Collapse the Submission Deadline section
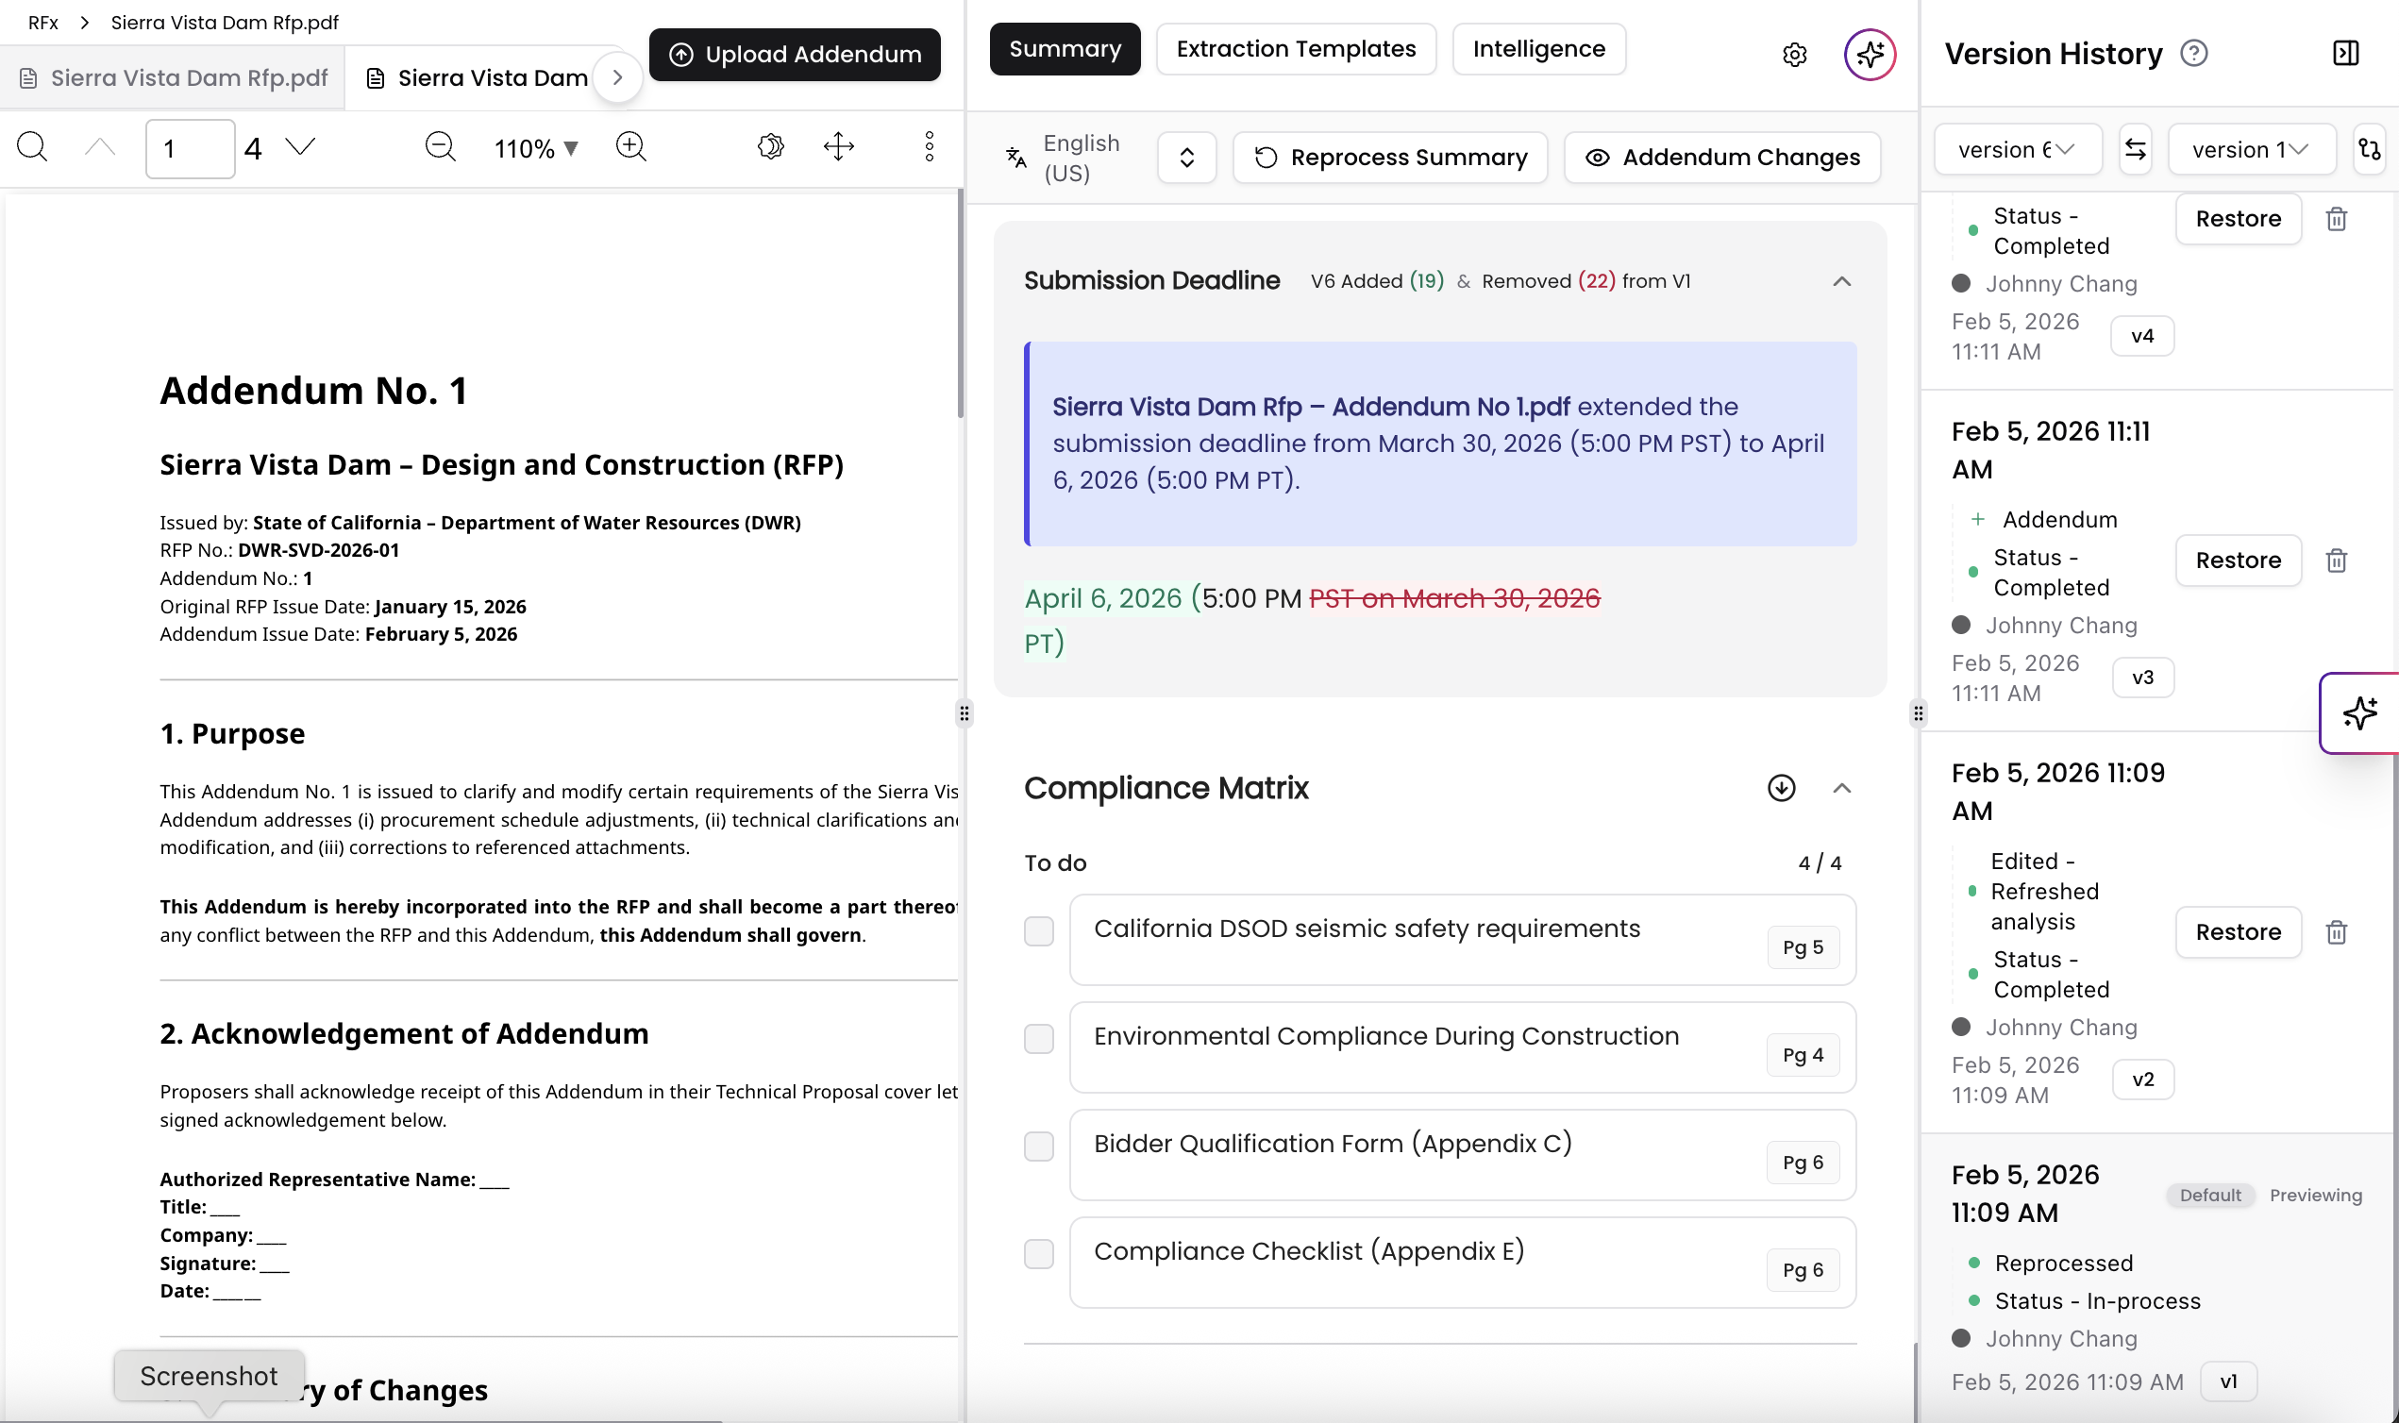 click(x=1842, y=281)
